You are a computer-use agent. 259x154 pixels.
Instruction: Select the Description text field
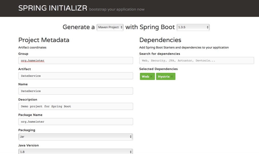point(76,106)
